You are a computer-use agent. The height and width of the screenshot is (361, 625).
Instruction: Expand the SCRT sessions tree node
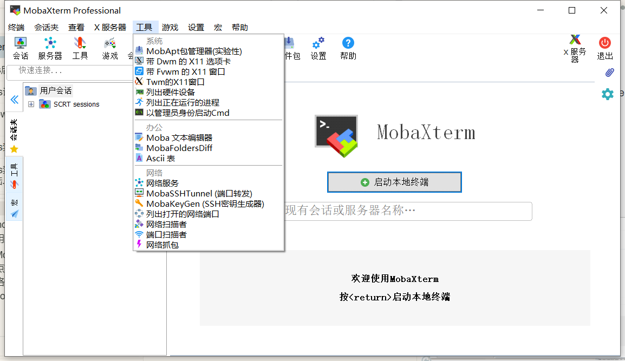point(31,104)
